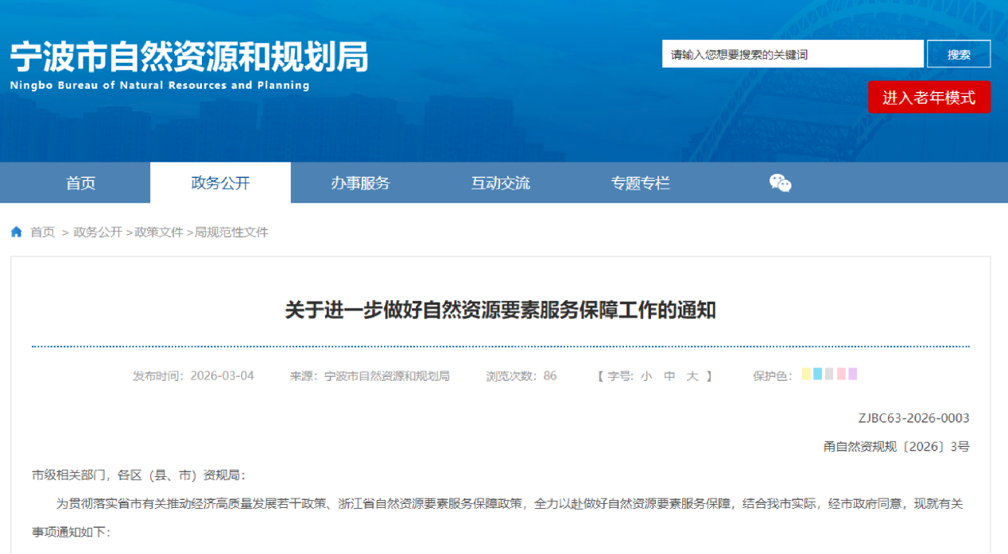This screenshot has width=1008, height=554.
Task: Open the 局规范性文件 breadcrumb link
Action: point(232,233)
